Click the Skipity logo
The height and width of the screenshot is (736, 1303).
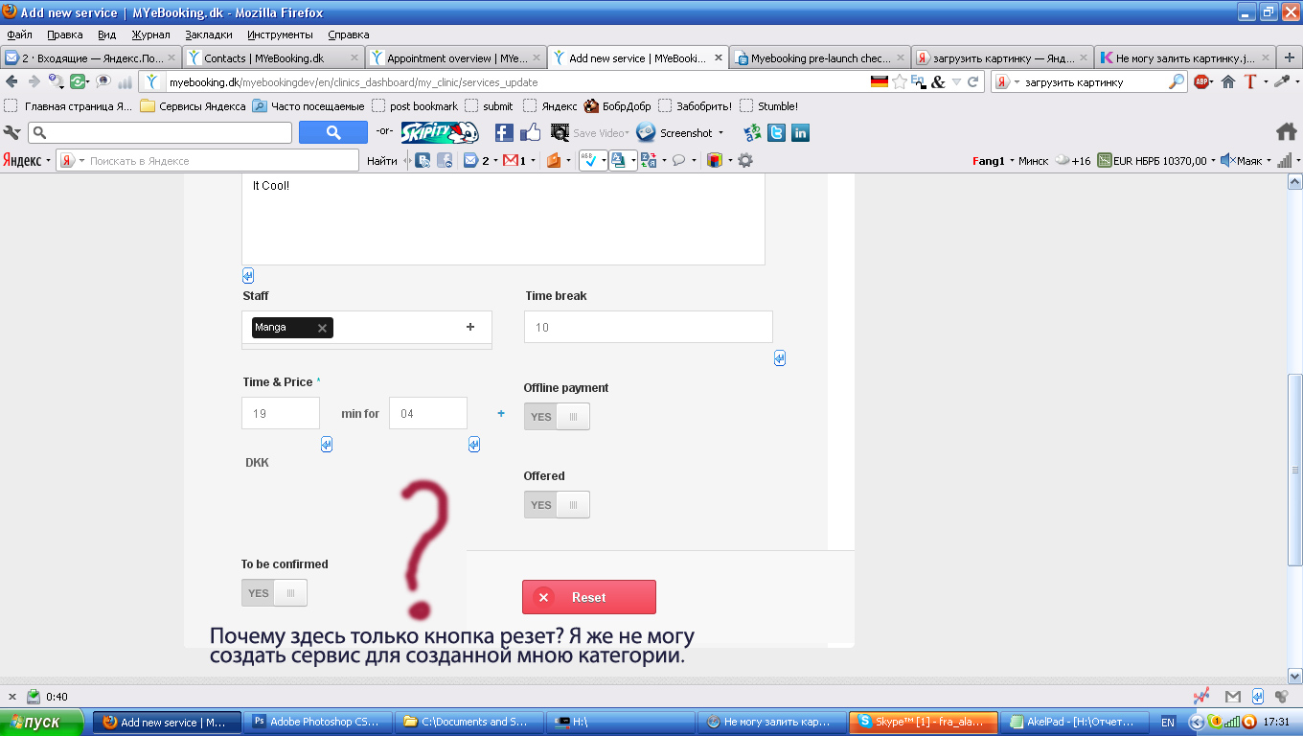[440, 132]
